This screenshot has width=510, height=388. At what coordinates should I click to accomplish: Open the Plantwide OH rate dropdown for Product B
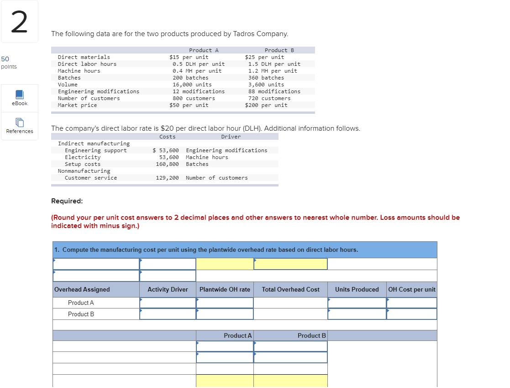pos(224,314)
